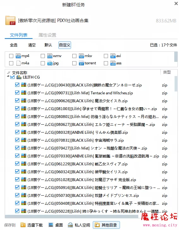Deselect the [050408] file checkbox
The height and width of the screenshot is (230, 179).
click(17, 203)
